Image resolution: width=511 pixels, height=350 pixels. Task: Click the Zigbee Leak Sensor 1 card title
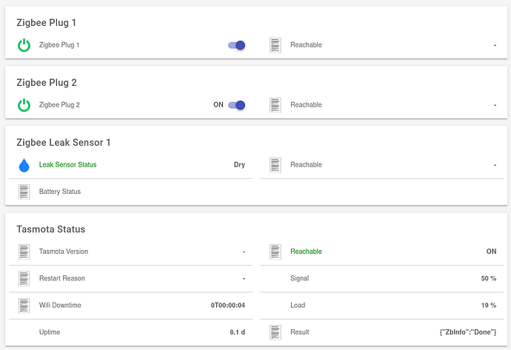68,142
